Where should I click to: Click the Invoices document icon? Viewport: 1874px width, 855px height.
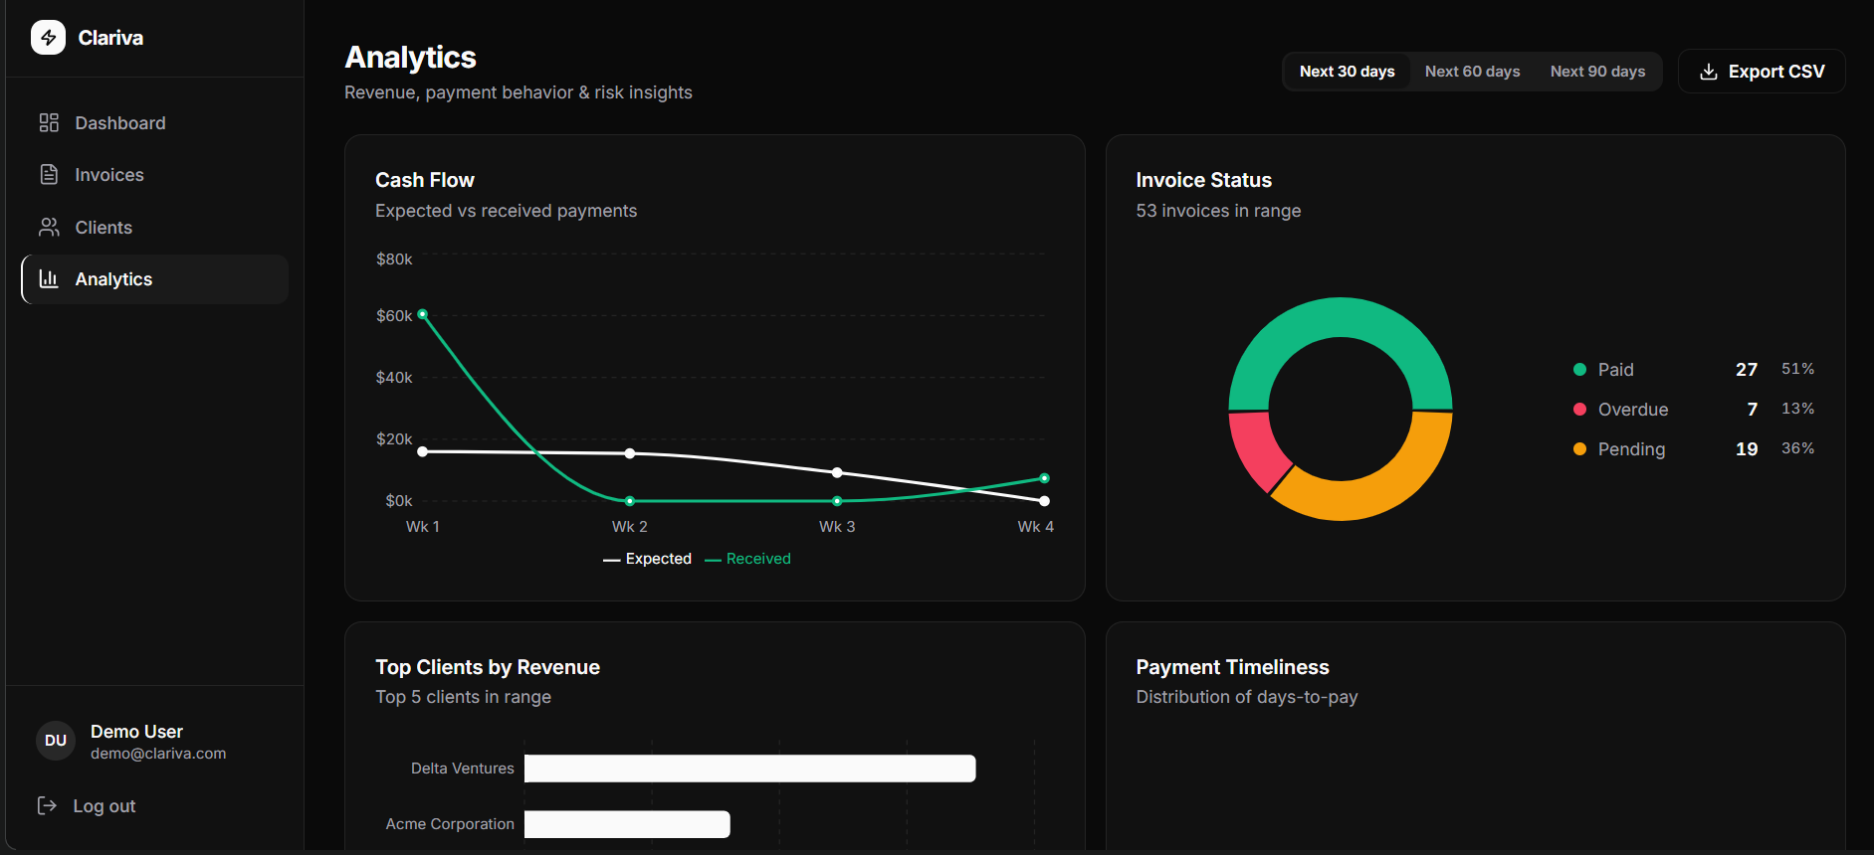[x=49, y=174]
